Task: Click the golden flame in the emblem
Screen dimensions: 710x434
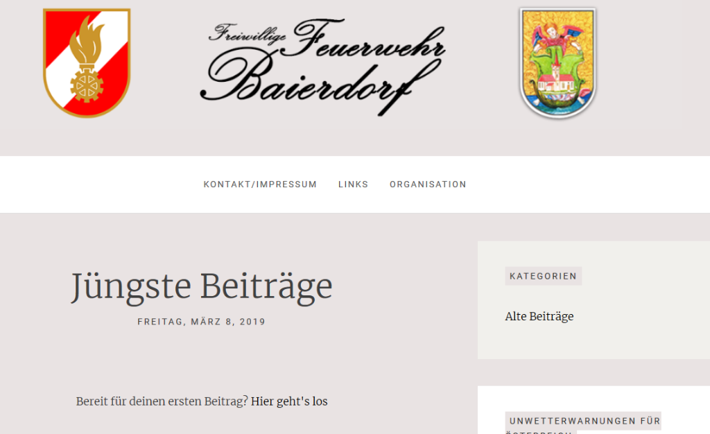Action: (x=87, y=40)
